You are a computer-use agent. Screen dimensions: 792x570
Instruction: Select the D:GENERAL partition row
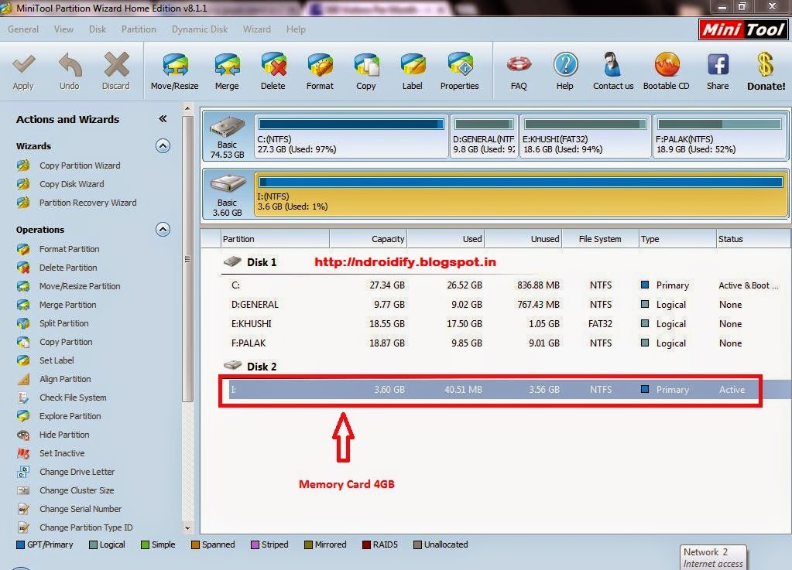(505, 305)
